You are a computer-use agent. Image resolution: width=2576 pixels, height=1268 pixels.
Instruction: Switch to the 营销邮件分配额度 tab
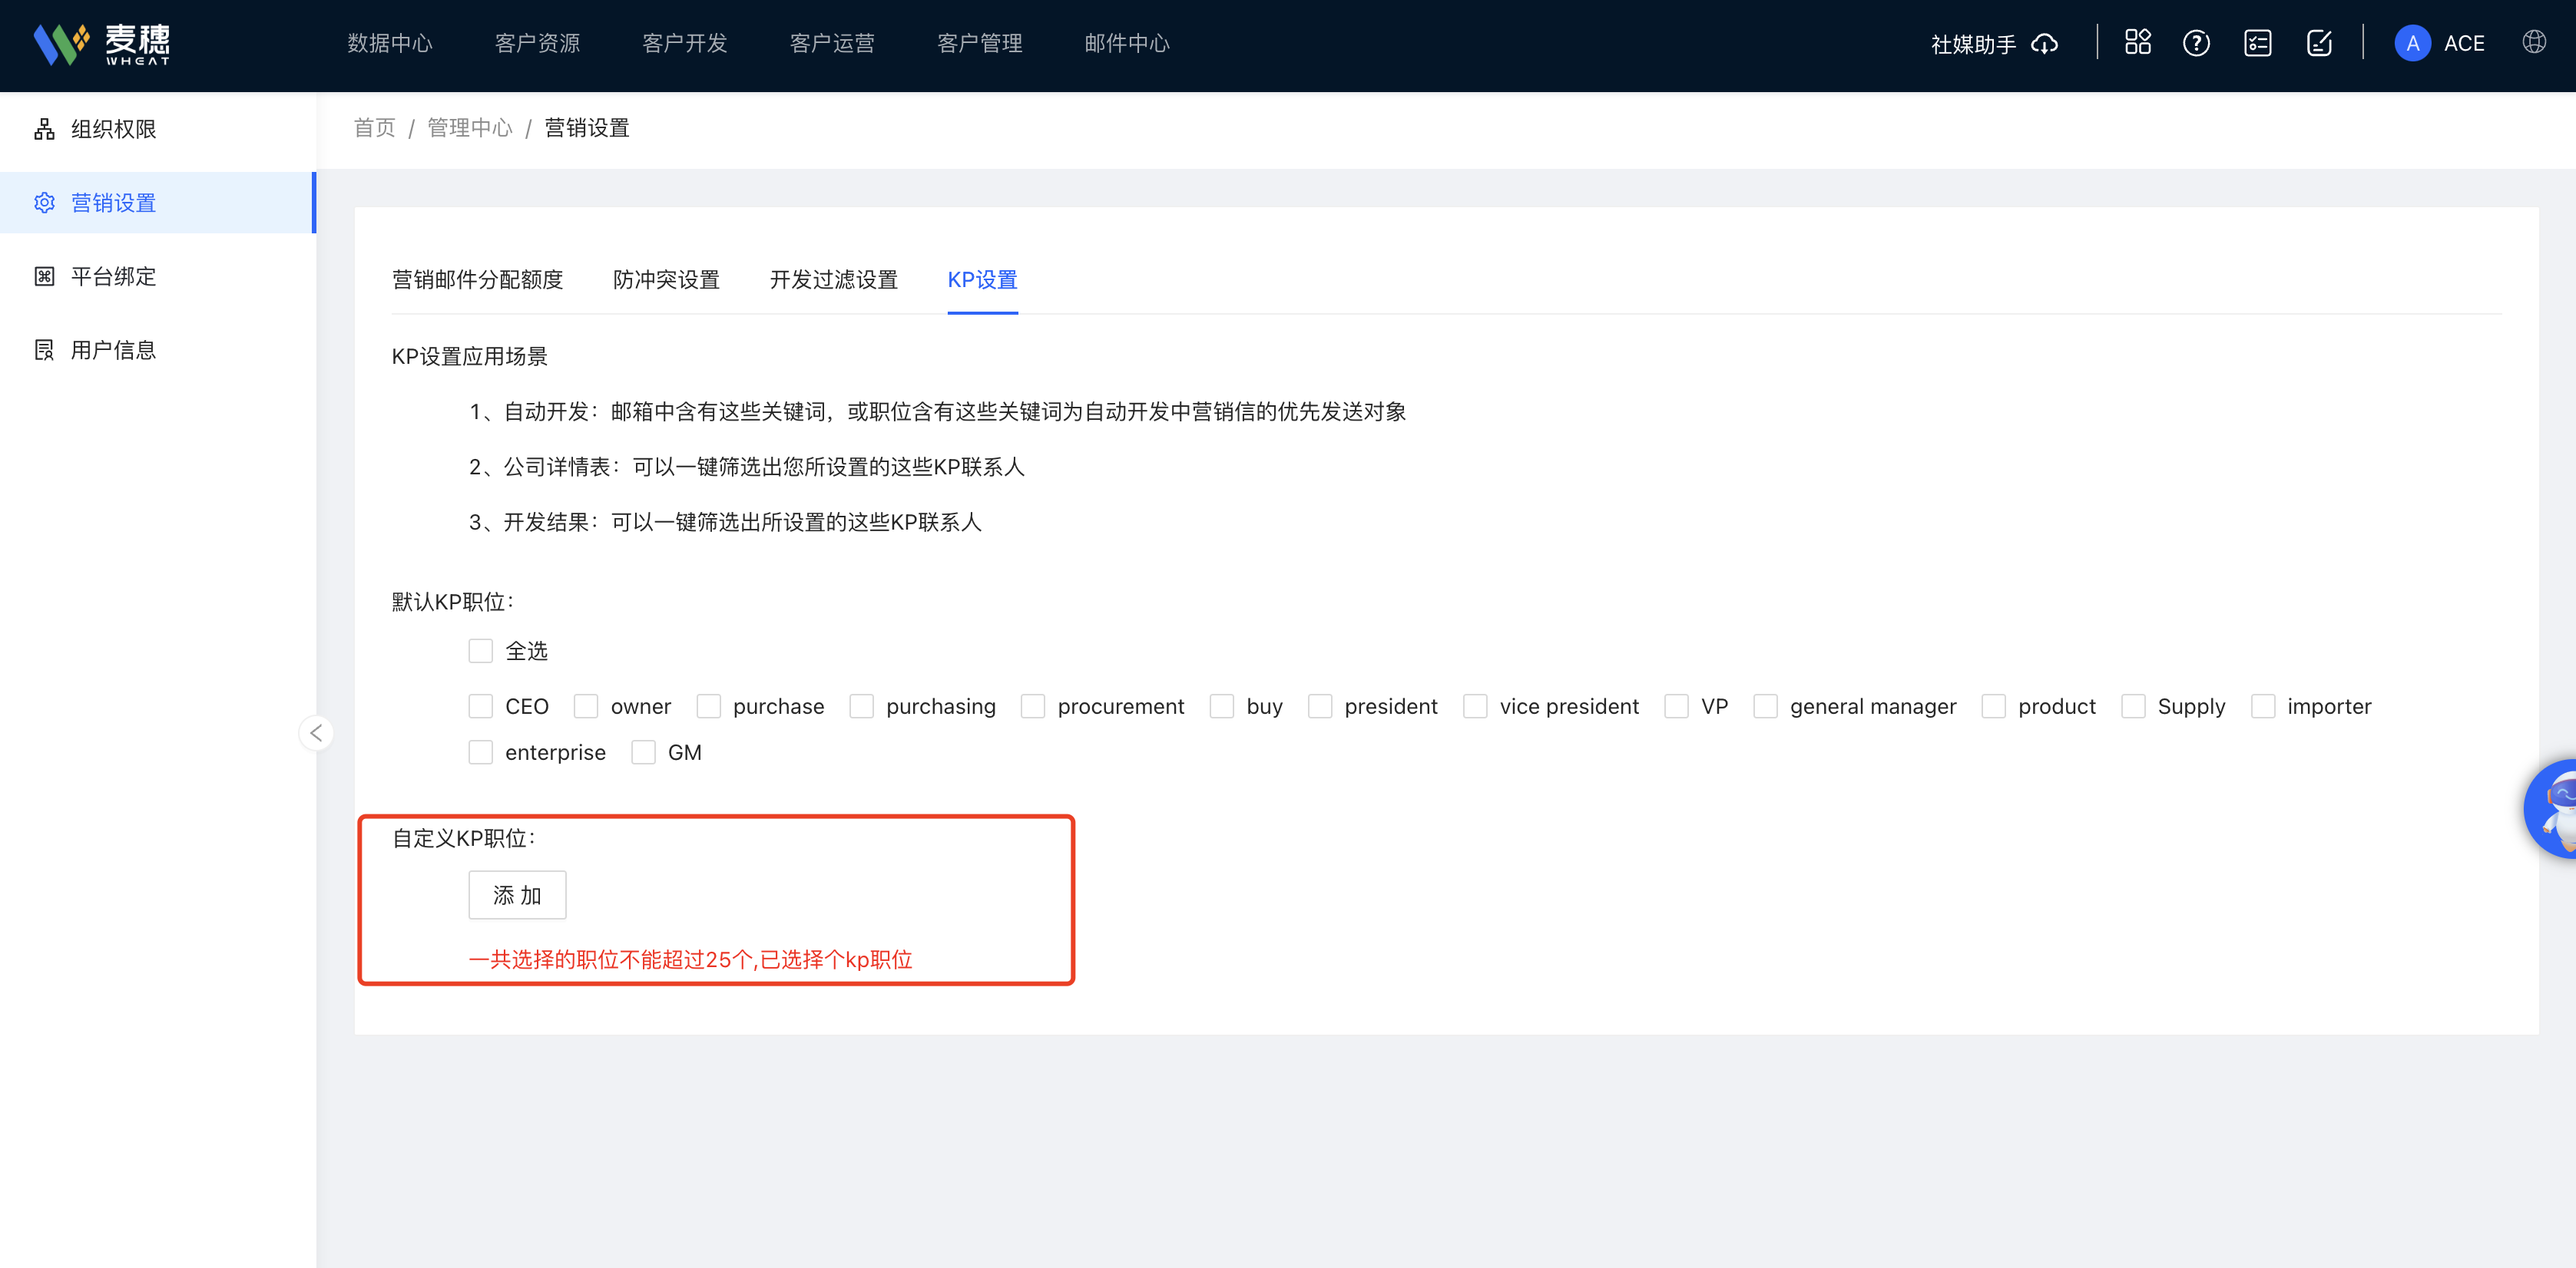click(478, 280)
